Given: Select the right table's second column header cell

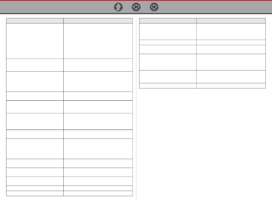Looking at the screenshot, I should [231, 21].
